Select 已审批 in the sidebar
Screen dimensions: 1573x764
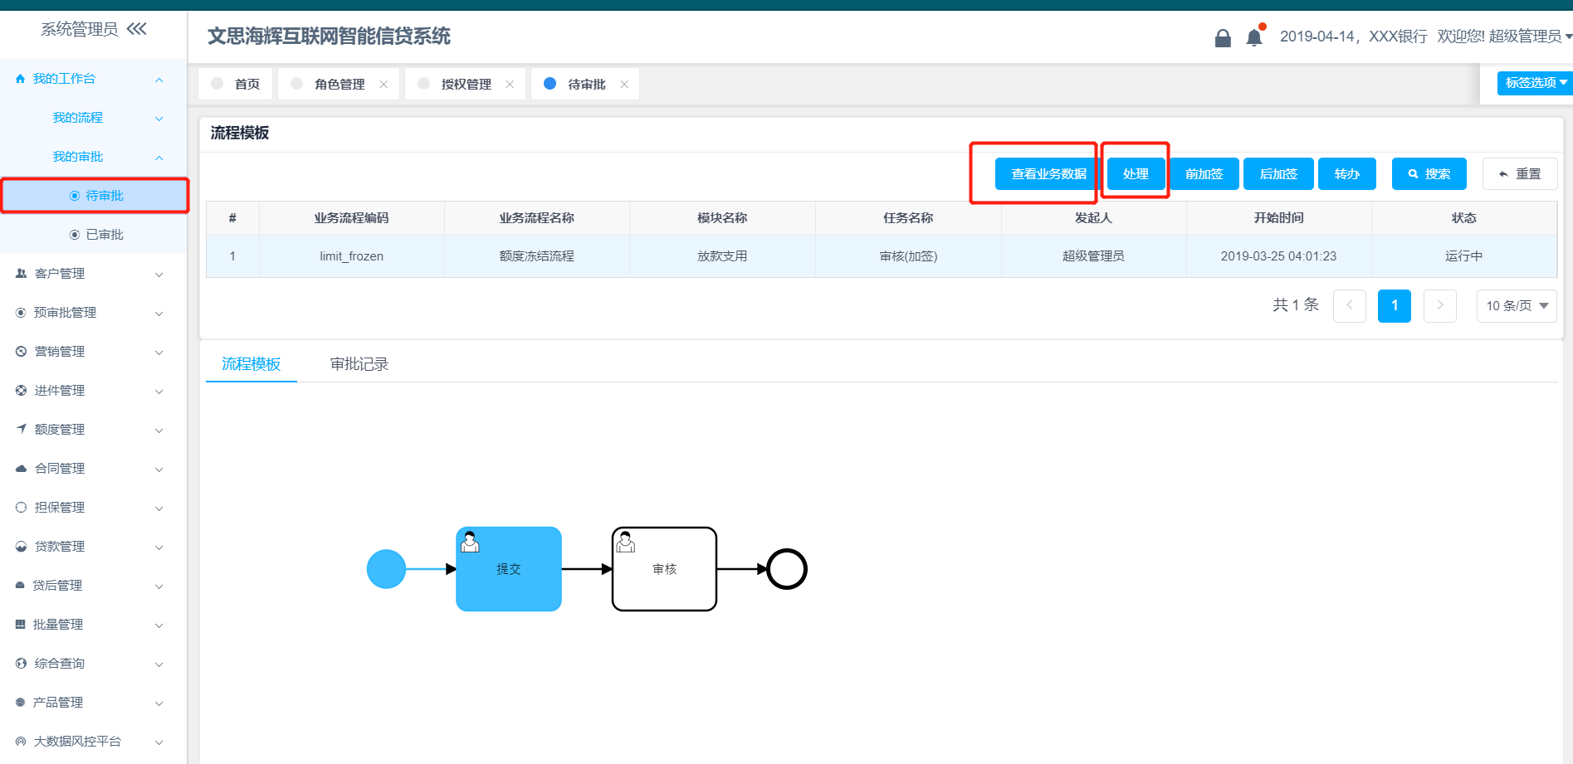[x=104, y=235]
